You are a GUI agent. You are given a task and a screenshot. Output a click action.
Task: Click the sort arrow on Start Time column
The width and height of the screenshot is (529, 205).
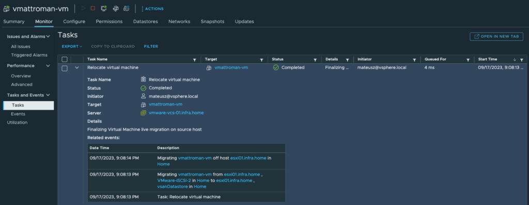click(515, 60)
